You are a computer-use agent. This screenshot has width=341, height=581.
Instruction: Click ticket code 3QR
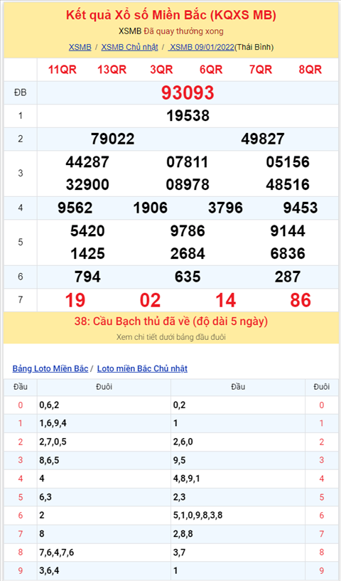coord(161,69)
